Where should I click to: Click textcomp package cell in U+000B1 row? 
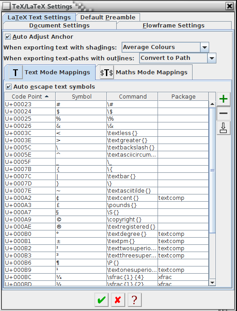tap(184, 241)
